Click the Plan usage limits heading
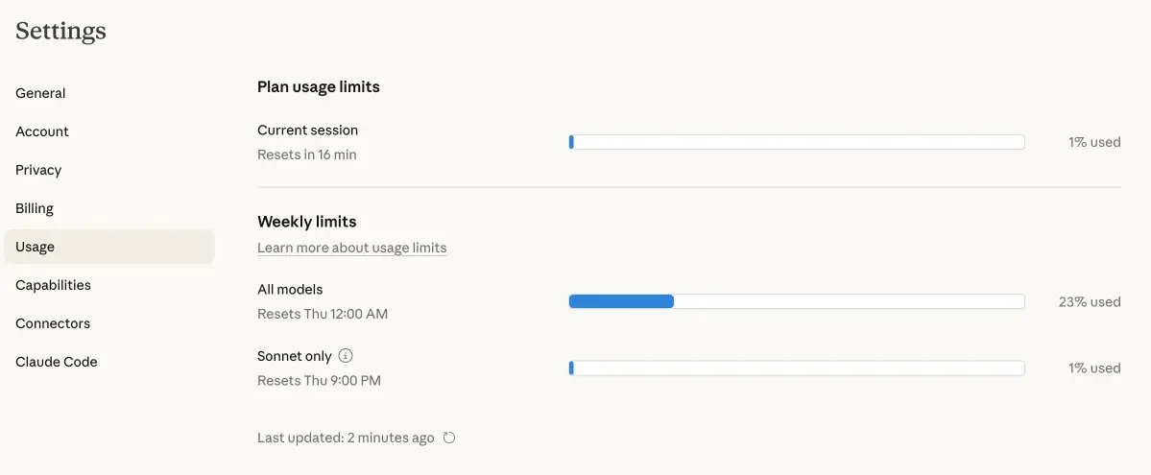 coord(319,86)
